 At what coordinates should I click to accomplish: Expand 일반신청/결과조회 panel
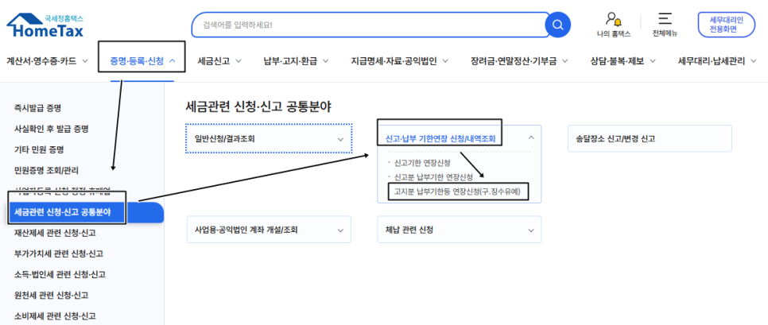[x=269, y=138]
